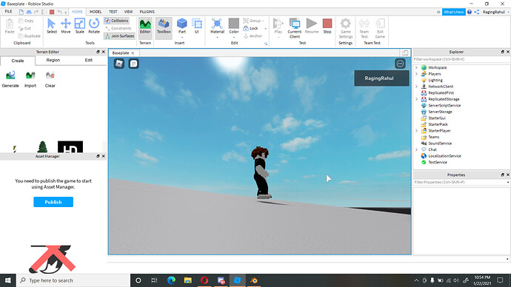The height and width of the screenshot is (287, 511).
Task: Activate the Move tool
Action: (66, 26)
